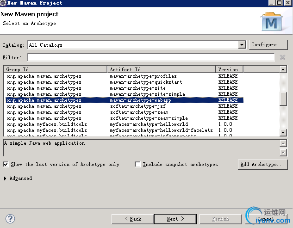The height and width of the screenshot is (228, 293).
Task: Select the maven-archetype-site row
Action: (x=124, y=88)
